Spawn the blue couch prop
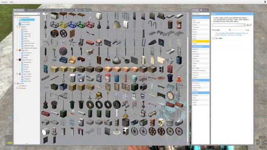 63,60
